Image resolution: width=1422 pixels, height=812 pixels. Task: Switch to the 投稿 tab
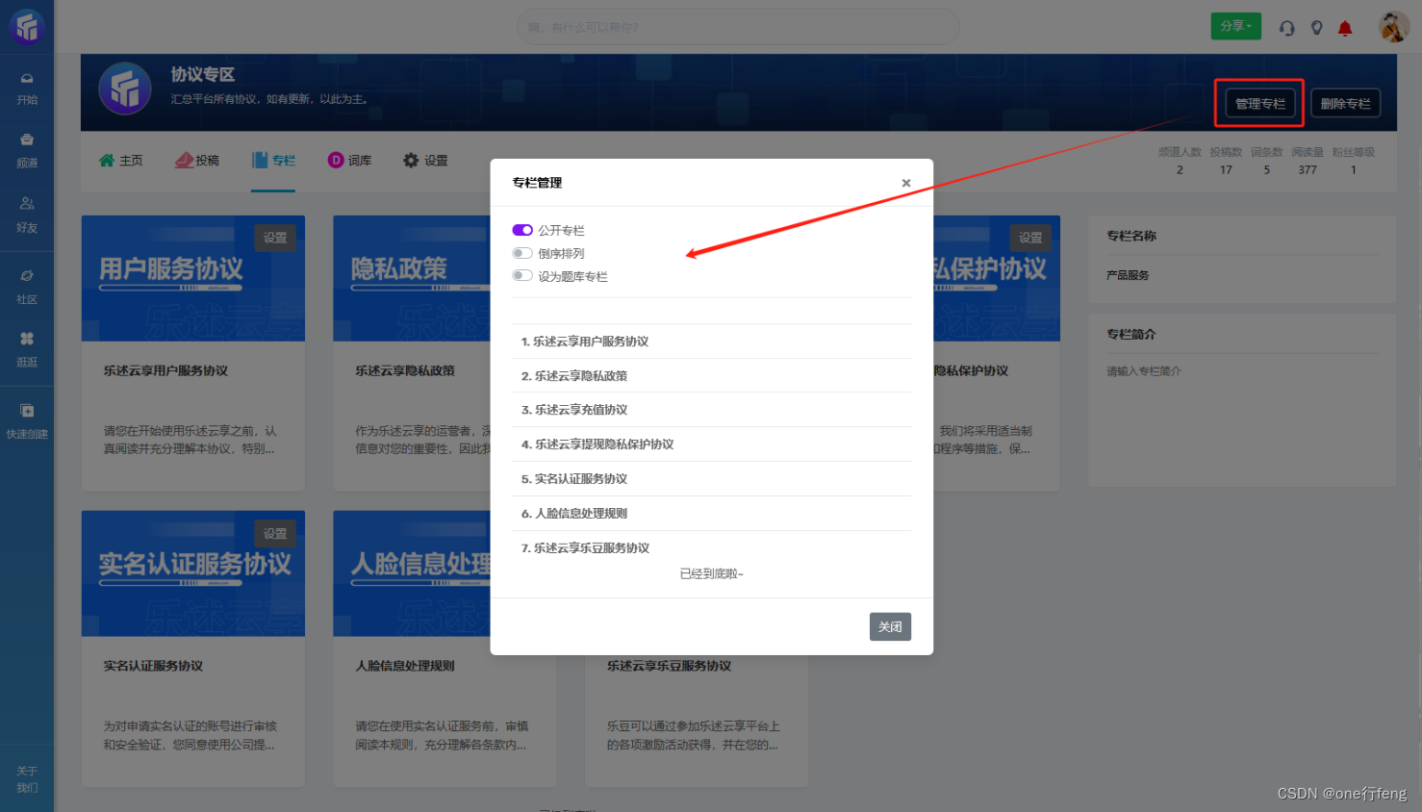[197, 161]
